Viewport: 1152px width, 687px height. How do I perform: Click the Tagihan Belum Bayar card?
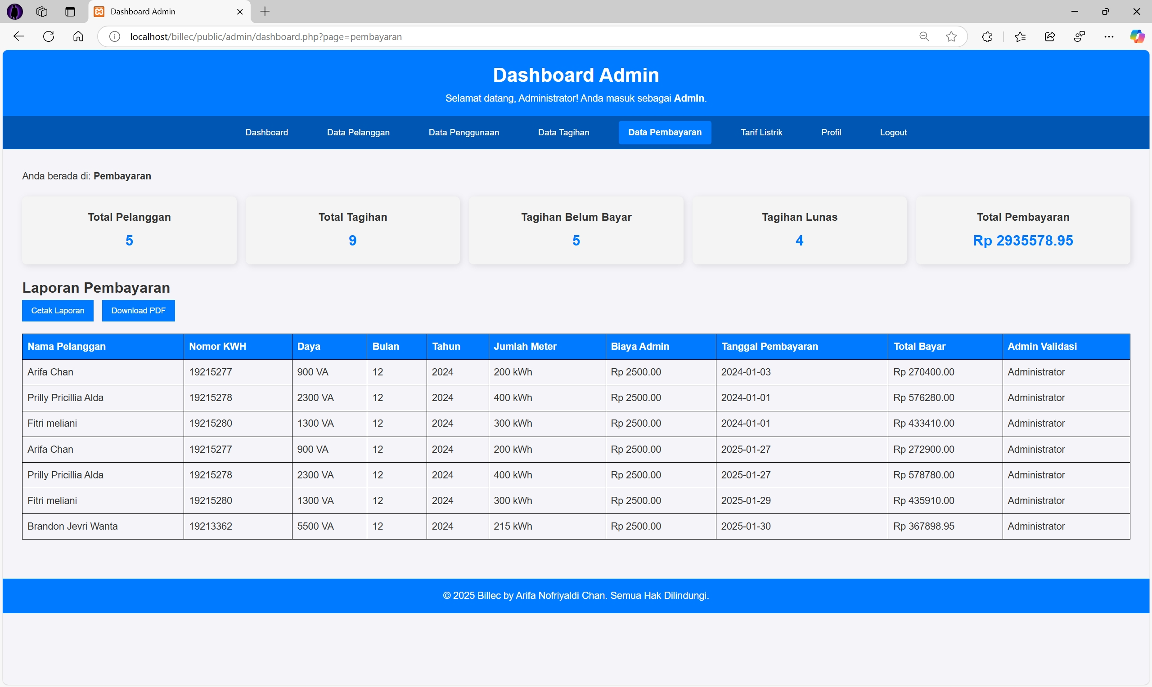pos(576,230)
